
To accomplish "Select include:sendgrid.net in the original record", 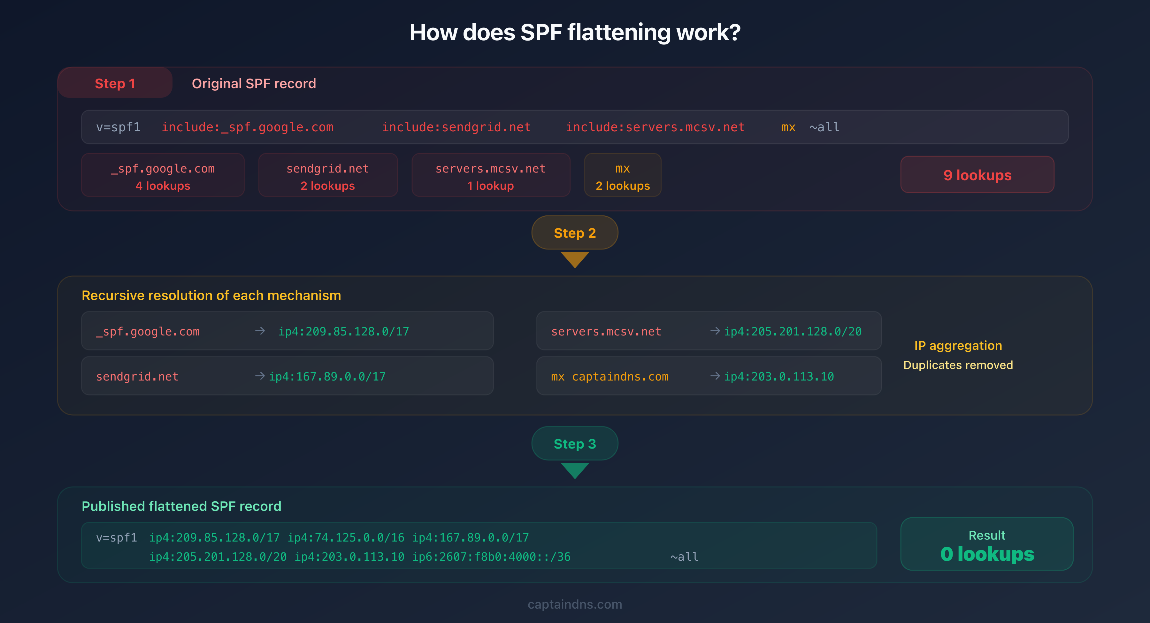I will click(x=456, y=127).
